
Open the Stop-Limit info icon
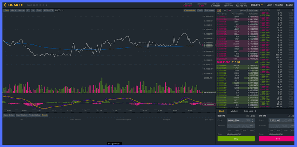[x=255, y=111]
